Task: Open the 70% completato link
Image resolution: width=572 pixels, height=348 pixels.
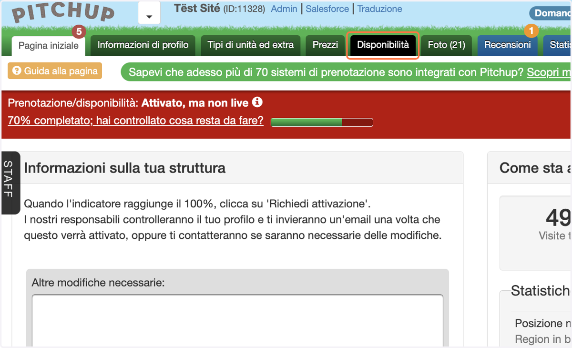Action: coord(136,121)
